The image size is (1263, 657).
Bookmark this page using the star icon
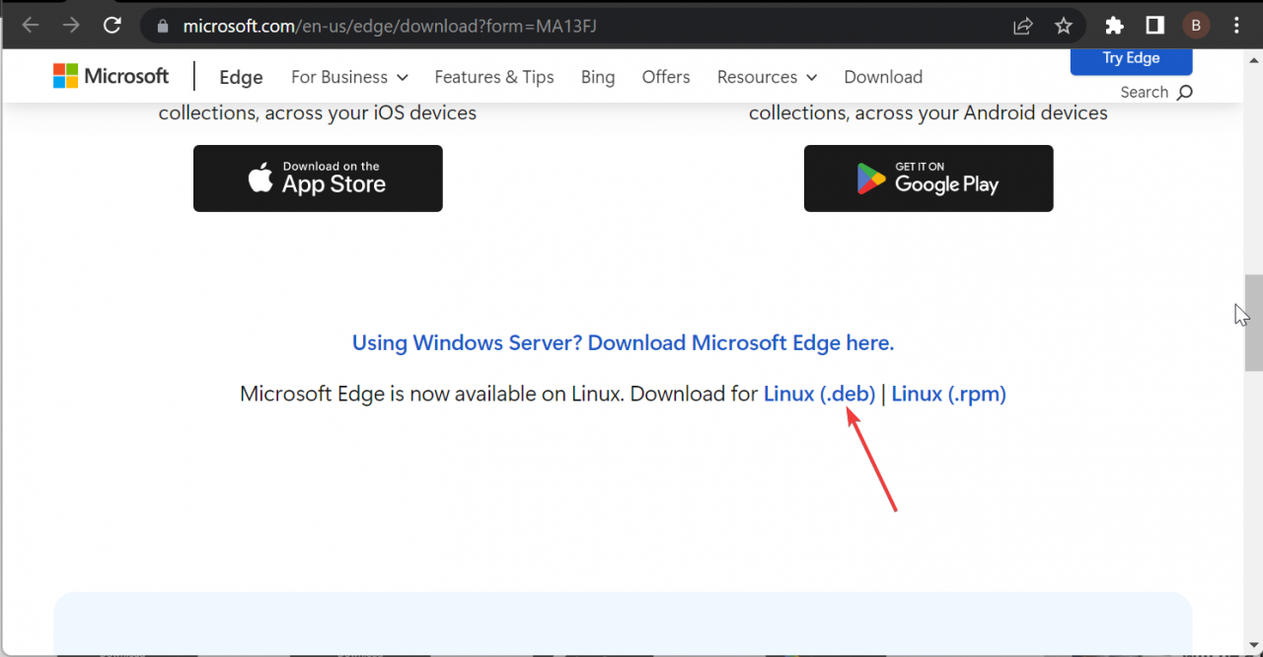tap(1063, 25)
